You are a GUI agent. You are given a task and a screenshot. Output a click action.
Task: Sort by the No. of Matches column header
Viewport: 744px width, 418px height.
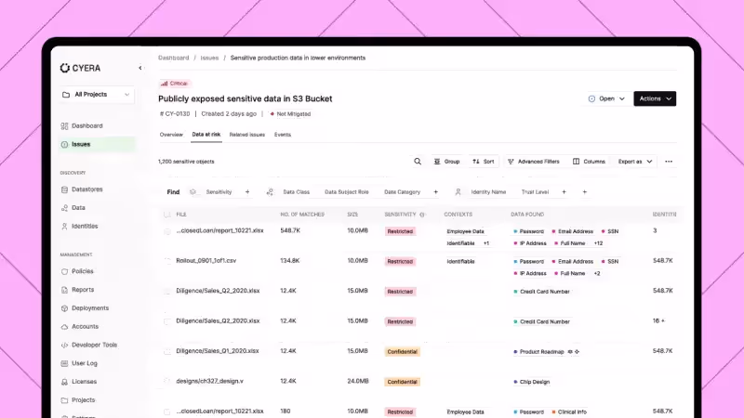click(302, 215)
